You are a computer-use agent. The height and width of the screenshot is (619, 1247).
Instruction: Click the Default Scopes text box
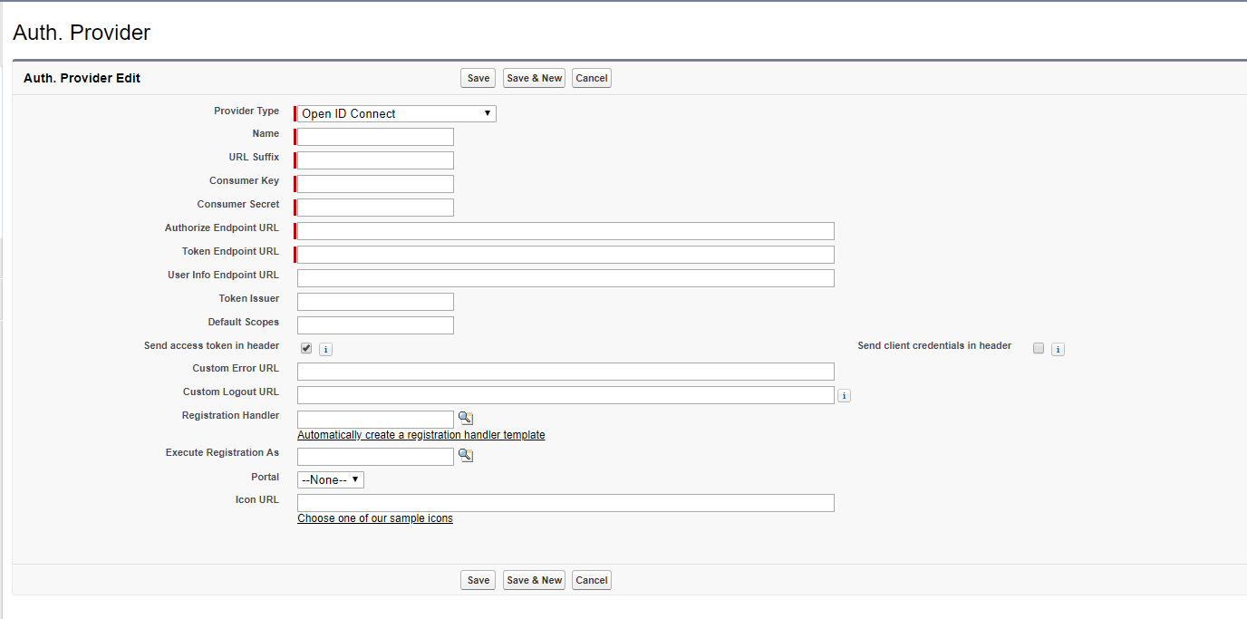374,324
